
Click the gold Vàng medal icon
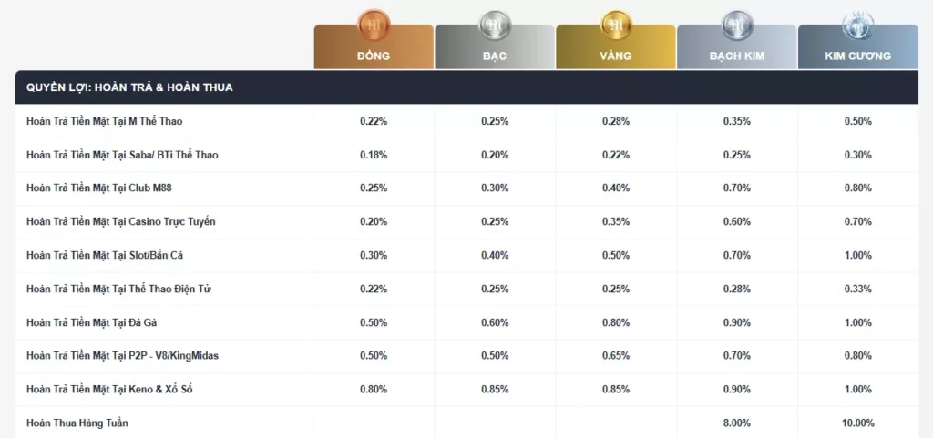coord(616,25)
